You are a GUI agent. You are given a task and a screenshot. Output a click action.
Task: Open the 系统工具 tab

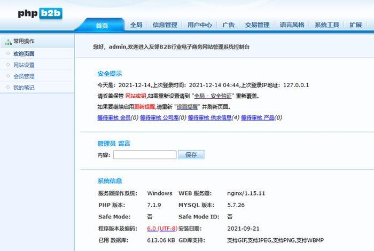tap(327, 25)
